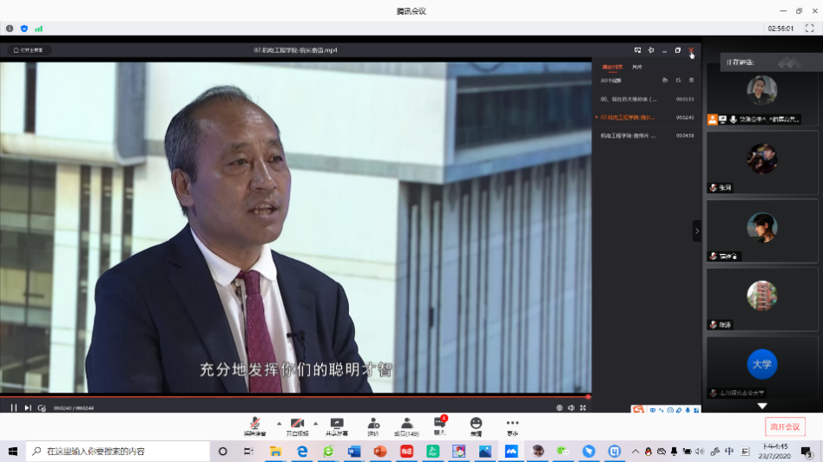This screenshot has height=462, width=823.
Task: Open the emoji reactions icon
Action: tap(476, 424)
